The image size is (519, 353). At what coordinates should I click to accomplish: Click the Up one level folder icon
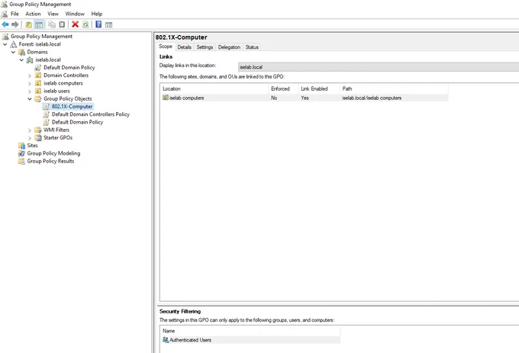click(29, 24)
